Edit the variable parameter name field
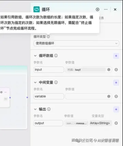The width and height of the screenshot is (123, 146). [49, 96]
